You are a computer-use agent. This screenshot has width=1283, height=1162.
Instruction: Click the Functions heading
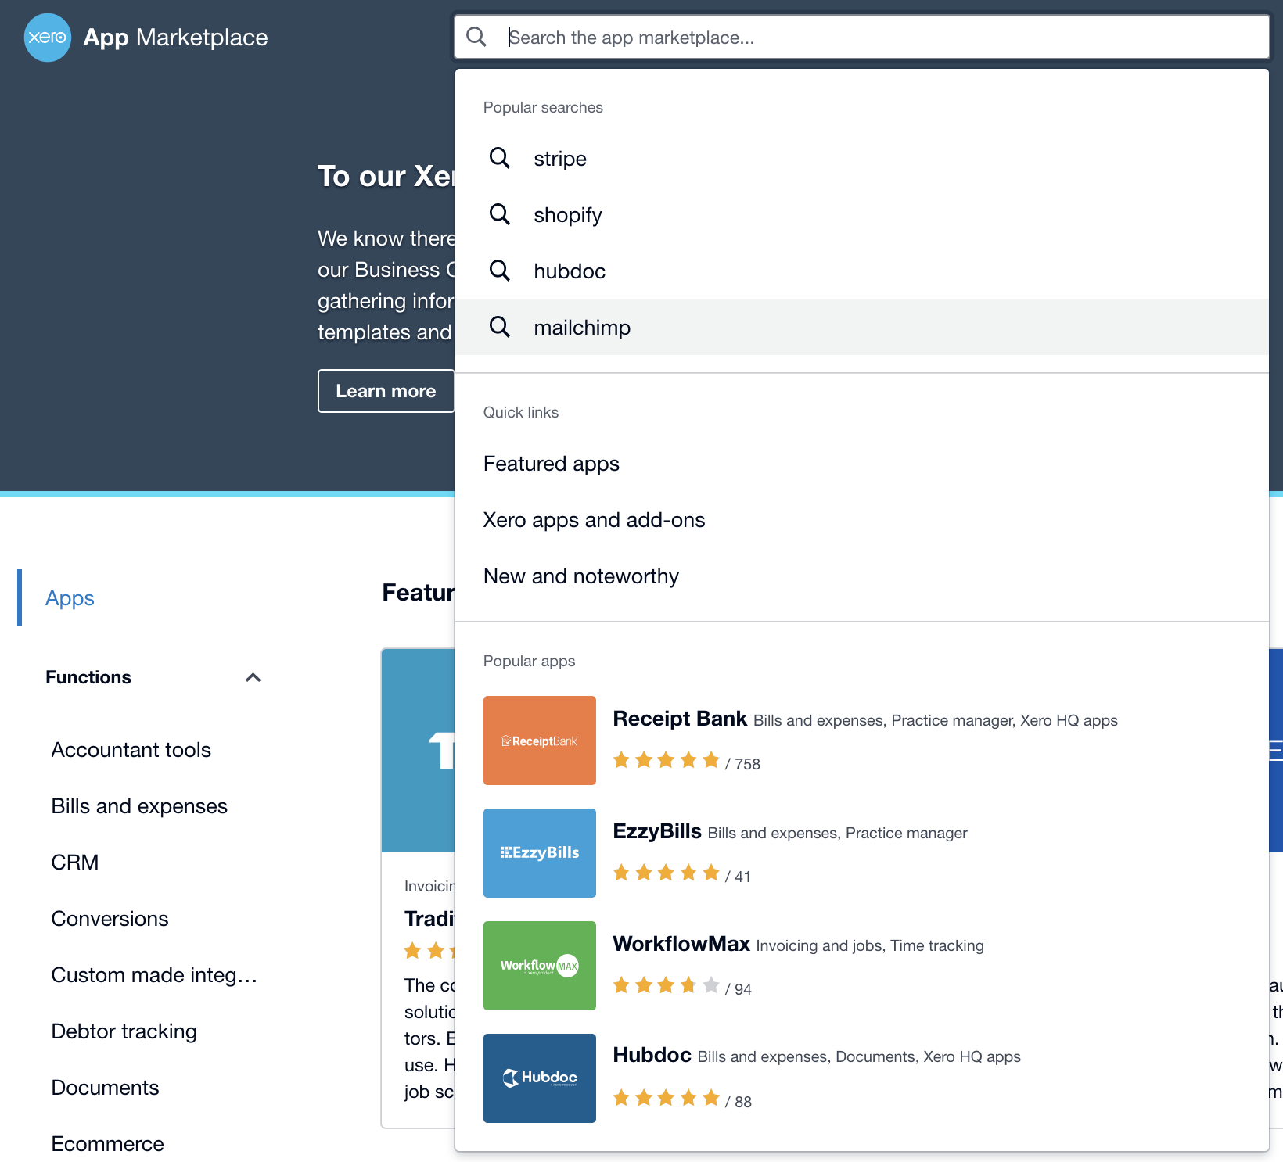[x=88, y=677]
